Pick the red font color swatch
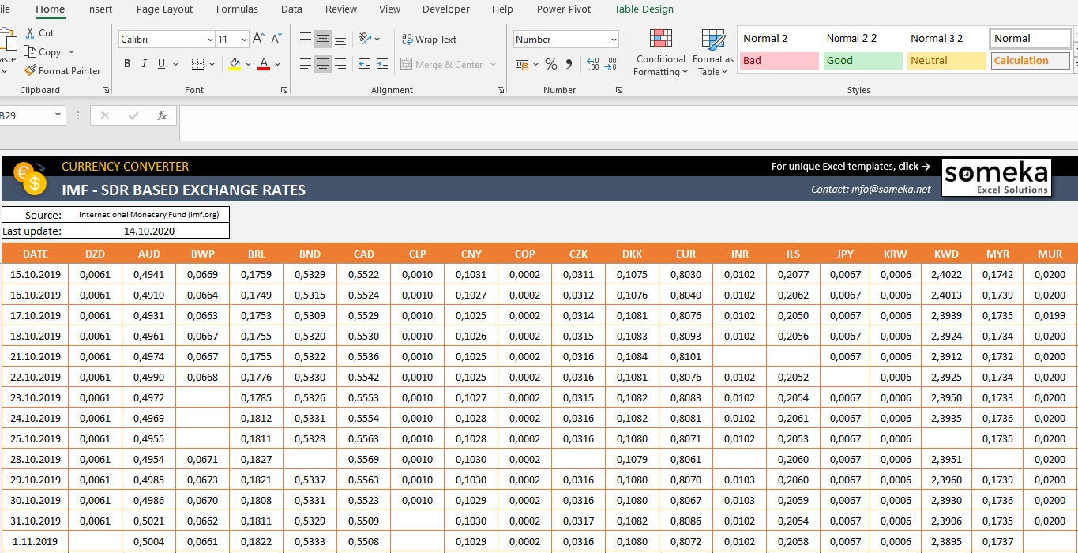This screenshot has width=1078, height=553. 263,70
